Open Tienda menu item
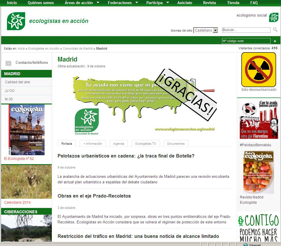This screenshot has width=281, height=246. 233,3
